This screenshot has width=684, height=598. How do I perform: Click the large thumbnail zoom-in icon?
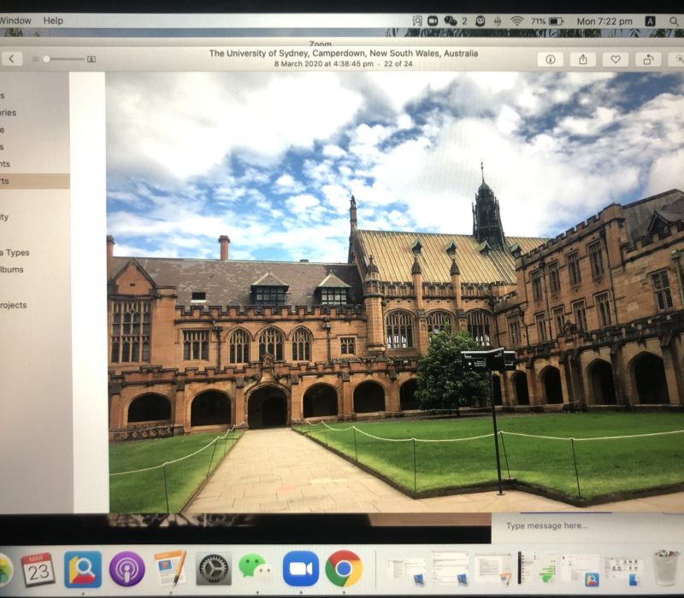tap(91, 59)
